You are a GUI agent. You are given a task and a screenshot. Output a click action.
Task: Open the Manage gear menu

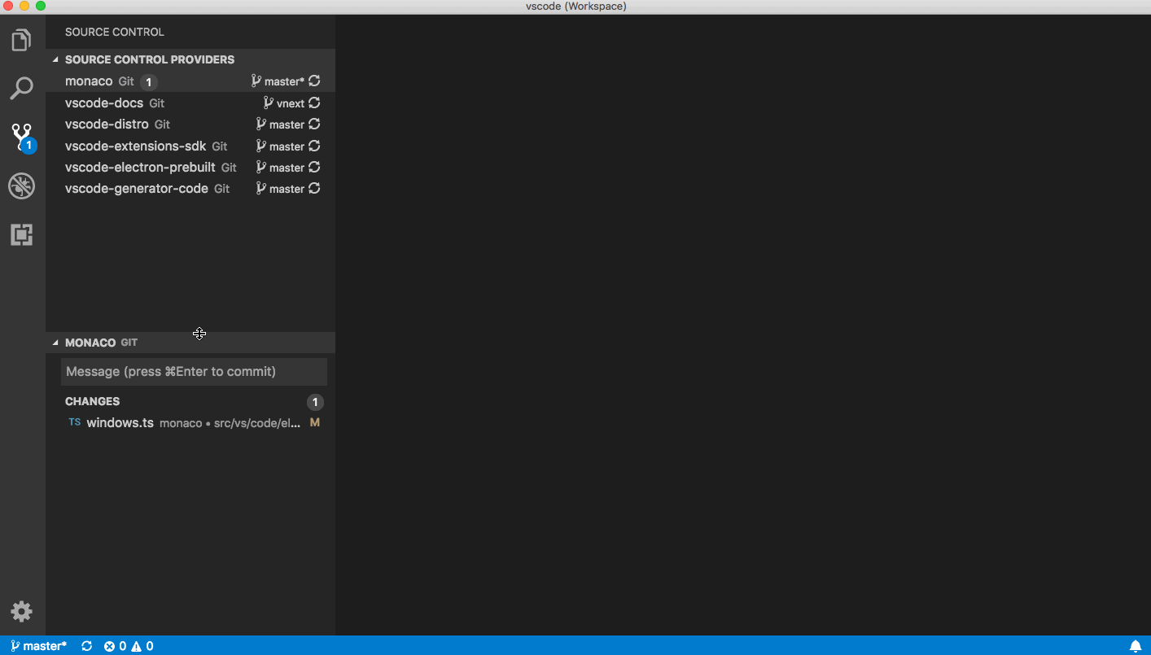22,612
